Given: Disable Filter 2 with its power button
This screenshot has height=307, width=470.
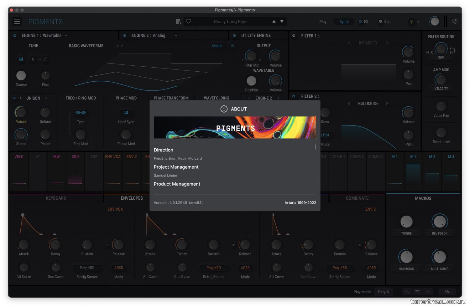Looking at the screenshot, I should click(294, 96).
